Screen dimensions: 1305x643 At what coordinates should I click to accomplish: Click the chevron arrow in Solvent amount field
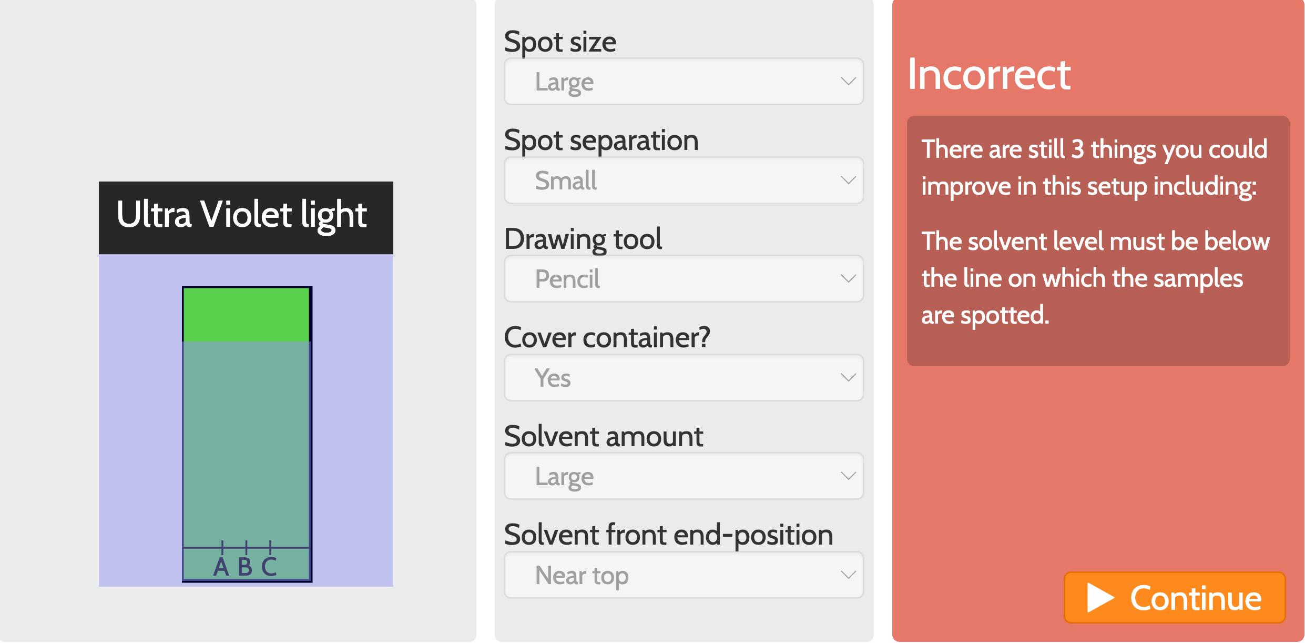(848, 476)
